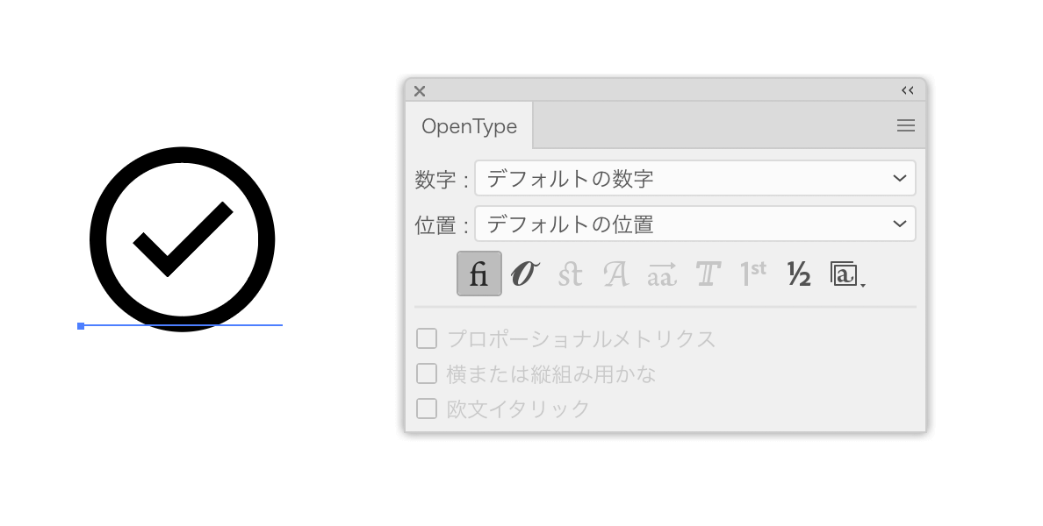The height and width of the screenshot is (526, 1043).
Task: Open the Stylistic Sets icon menu
Action: coord(846,274)
